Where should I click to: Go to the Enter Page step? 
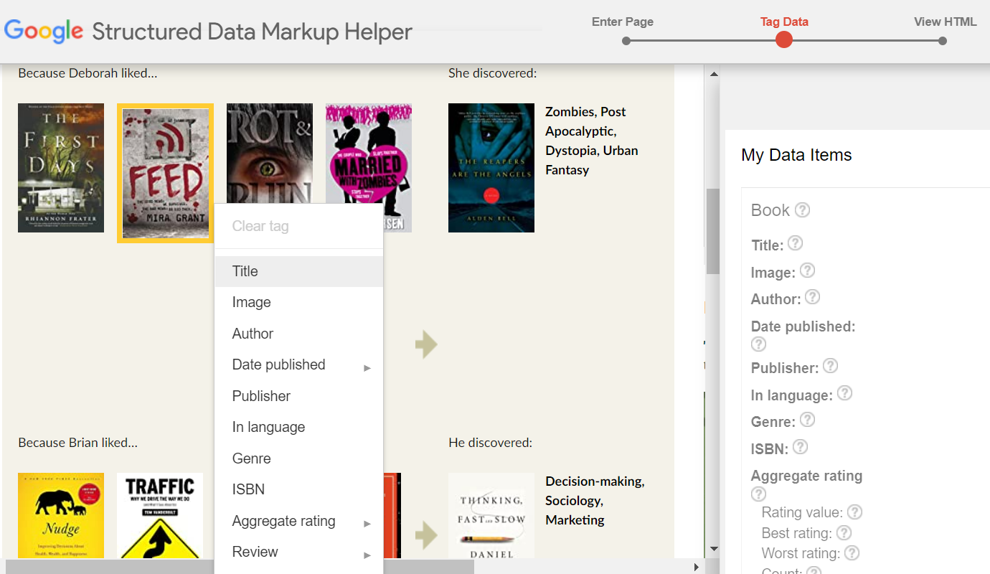click(x=626, y=40)
